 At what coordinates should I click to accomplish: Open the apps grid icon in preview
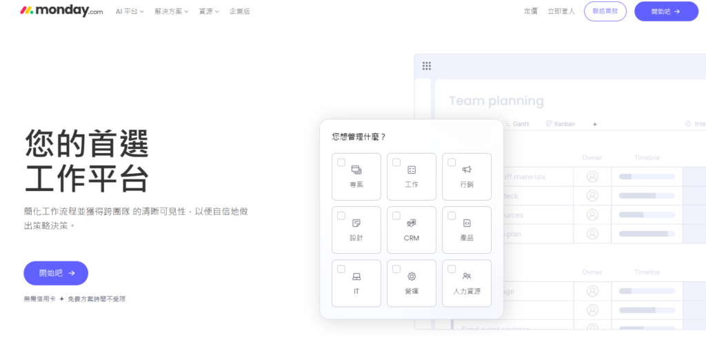426,66
